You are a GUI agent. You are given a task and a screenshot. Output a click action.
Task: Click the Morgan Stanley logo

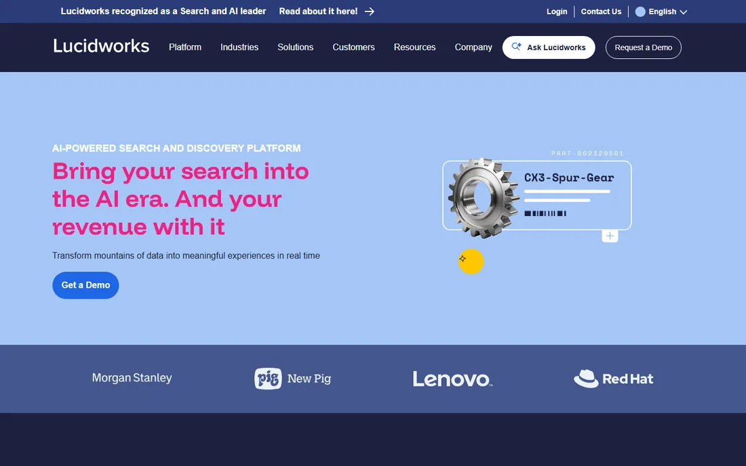click(x=132, y=378)
